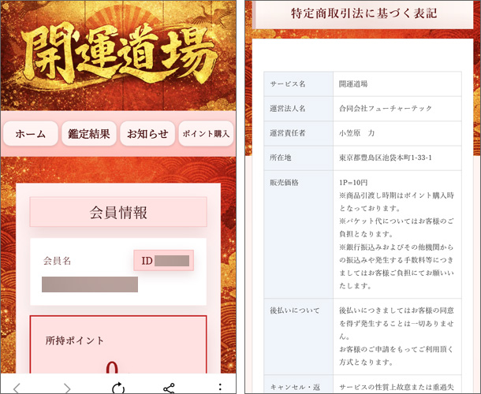481x394 pixels.
Task: Open the 鑑定結果 tab
Action: point(89,134)
